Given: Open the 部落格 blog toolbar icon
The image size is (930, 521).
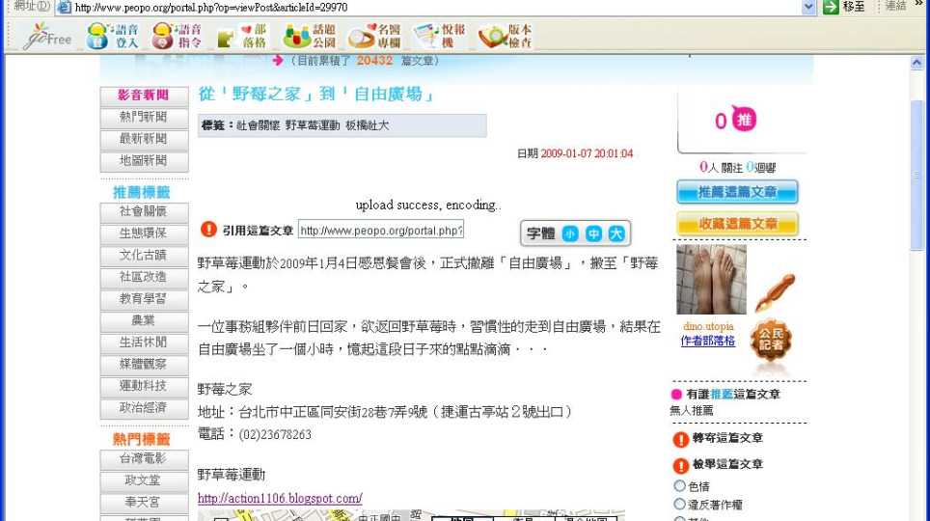Looking at the screenshot, I should tap(241, 37).
